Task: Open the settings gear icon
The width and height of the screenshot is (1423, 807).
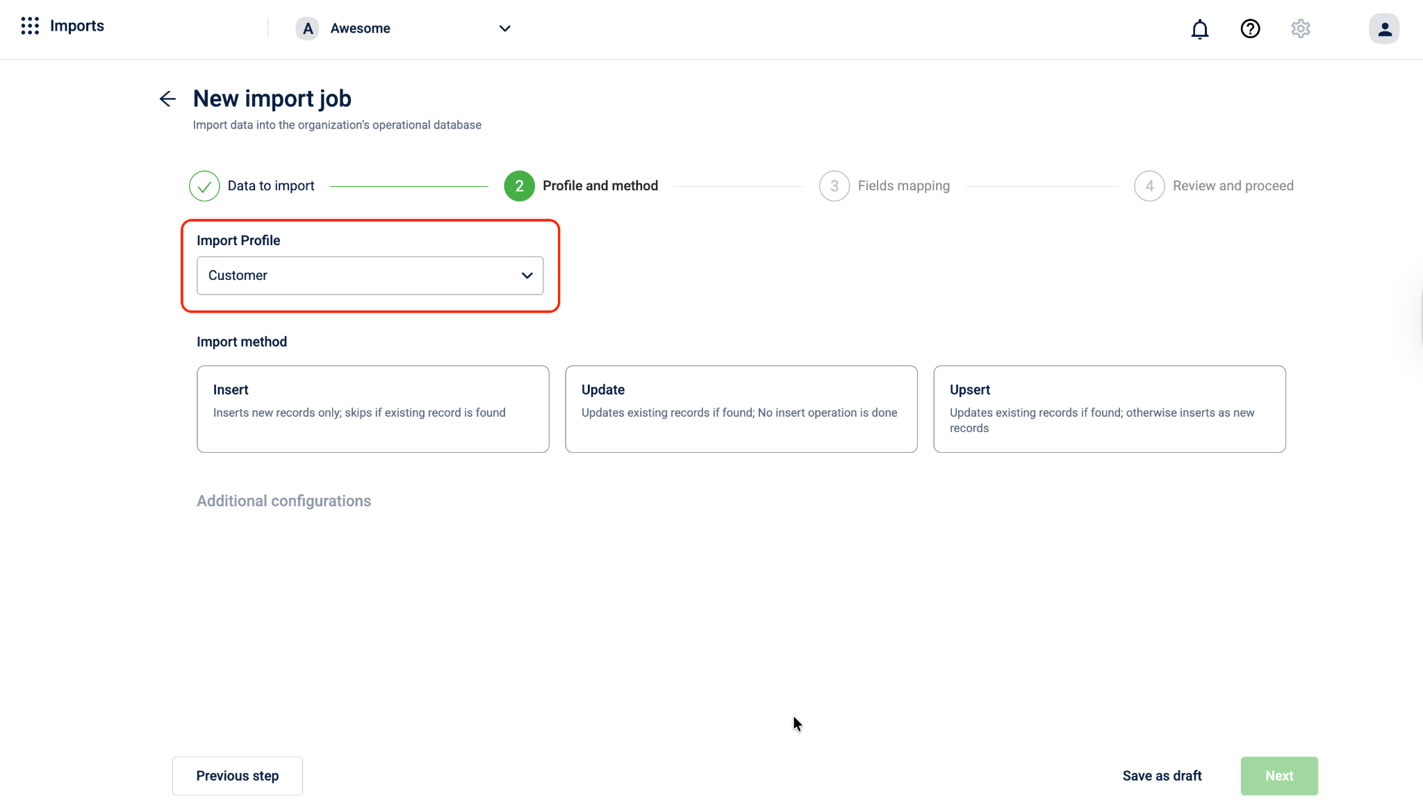Action: point(1301,29)
